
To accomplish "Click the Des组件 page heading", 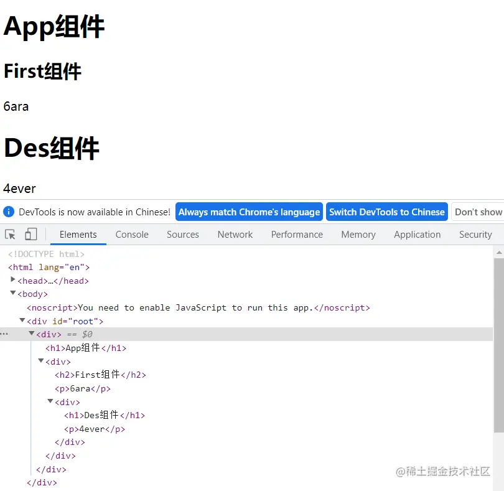I will [52, 148].
